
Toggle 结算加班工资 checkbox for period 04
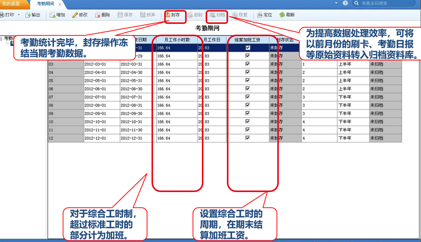248,72
